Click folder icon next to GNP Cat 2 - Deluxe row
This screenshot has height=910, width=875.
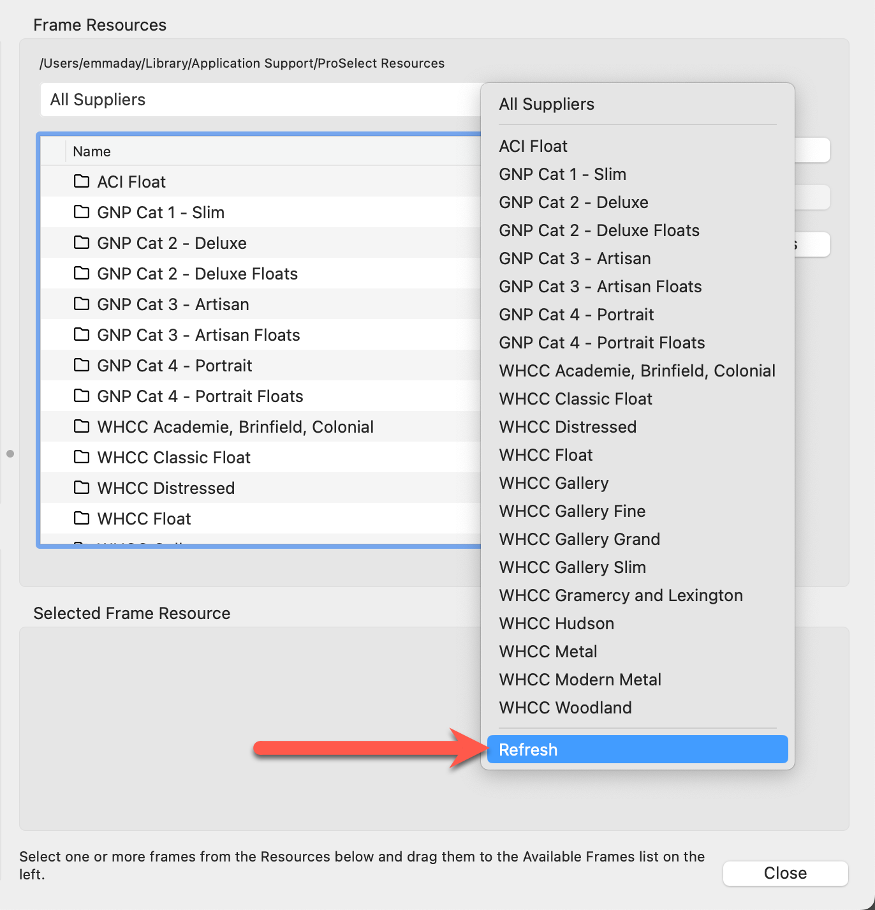click(x=81, y=242)
